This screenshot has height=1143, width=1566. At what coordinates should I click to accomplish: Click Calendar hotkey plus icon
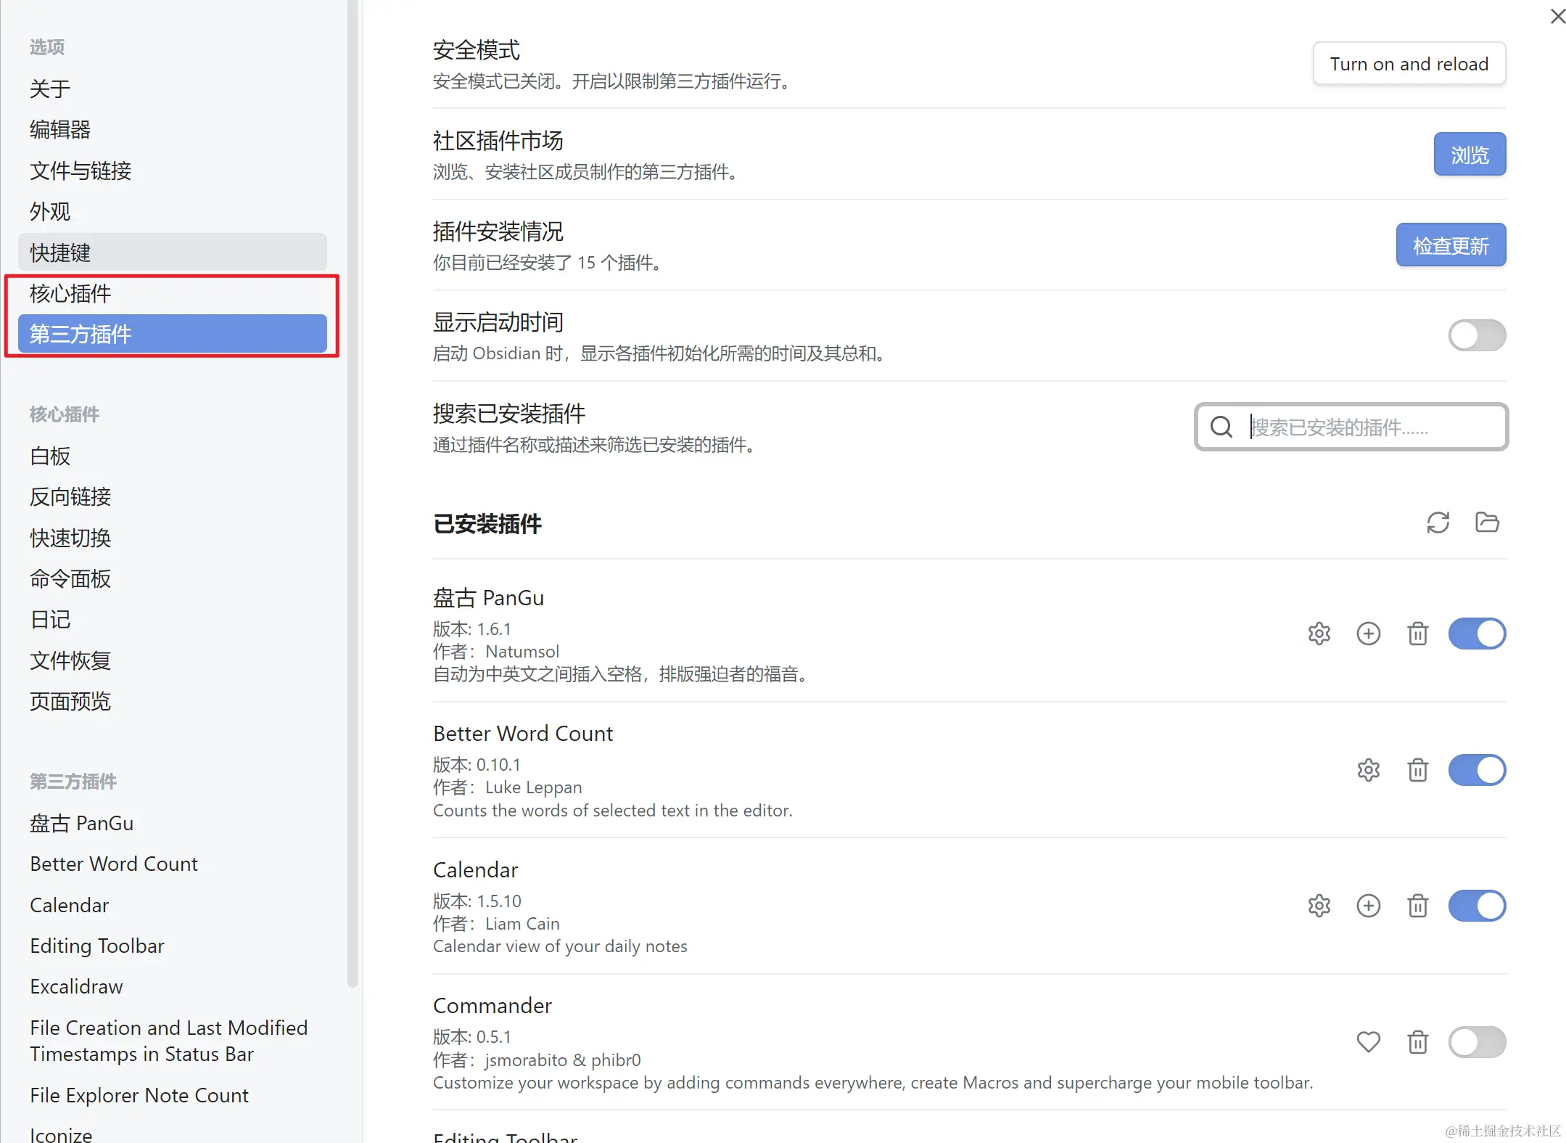coord(1368,906)
